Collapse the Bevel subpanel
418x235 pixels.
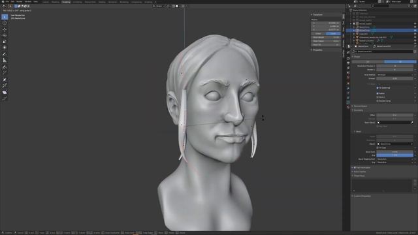pyautogui.click(x=358, y=132)
